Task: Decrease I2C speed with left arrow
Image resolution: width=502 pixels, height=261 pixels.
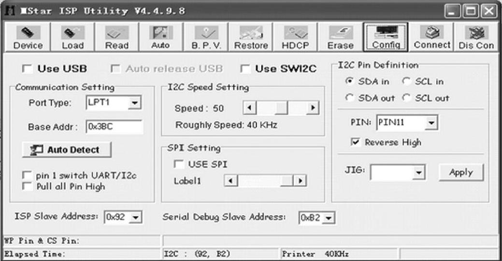Action: [249, 108]
